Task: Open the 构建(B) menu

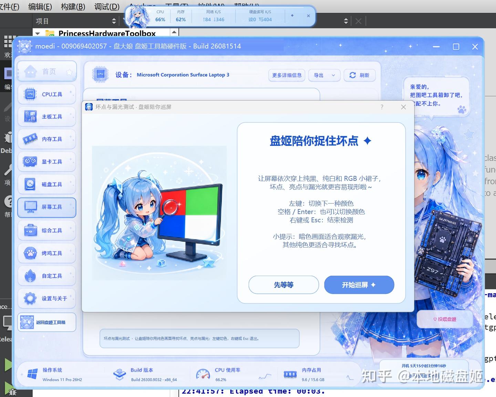Action: tap(73, 7)
